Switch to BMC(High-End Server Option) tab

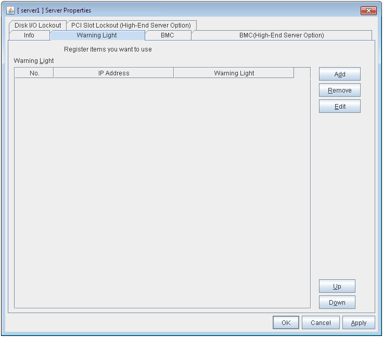click(282, 35)
